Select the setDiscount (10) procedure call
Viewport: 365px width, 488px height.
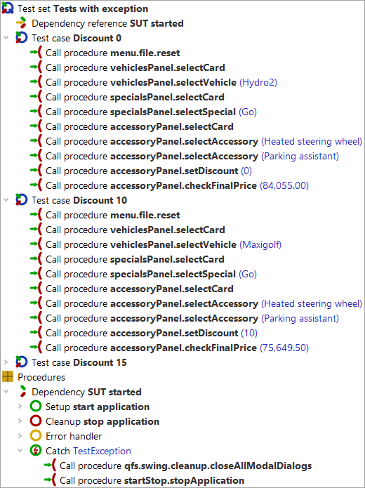click(144, 333)
